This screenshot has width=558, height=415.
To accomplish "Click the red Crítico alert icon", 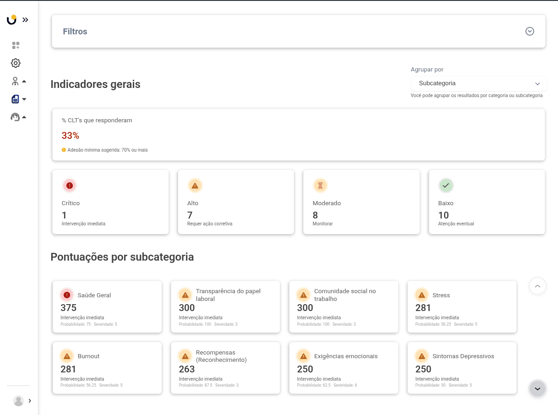I will (x=70, y=186).
